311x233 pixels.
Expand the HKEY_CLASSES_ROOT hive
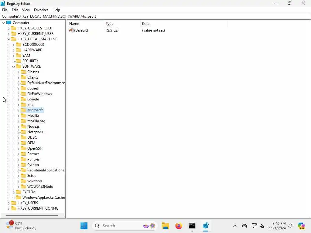(x=9, y=28)
